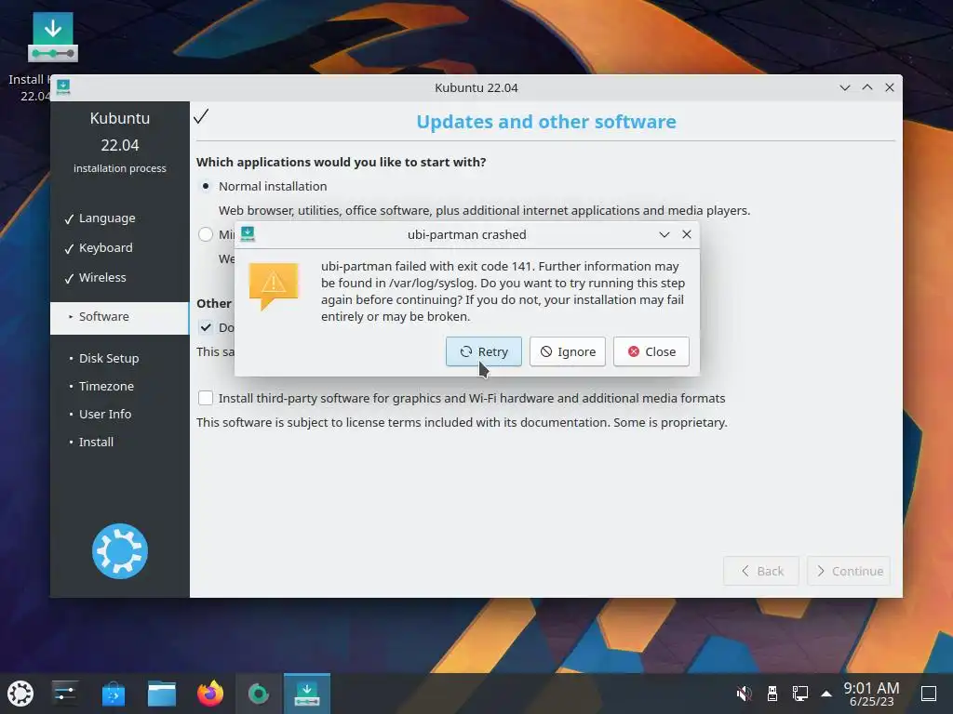This screenshot has width=953, height=714.
Task: Click the removable device icon in system tray
Action: [x=772, y=694]
